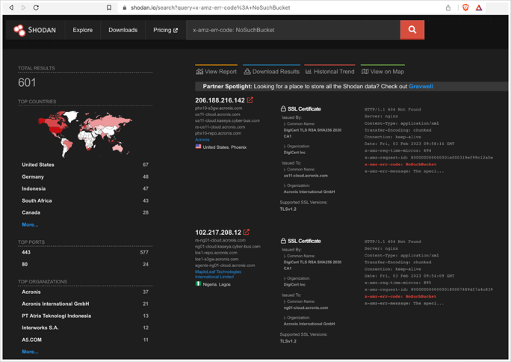Open external link icon beside 102.217.208.12
The image size is (511, 362).
click(247, 233)
